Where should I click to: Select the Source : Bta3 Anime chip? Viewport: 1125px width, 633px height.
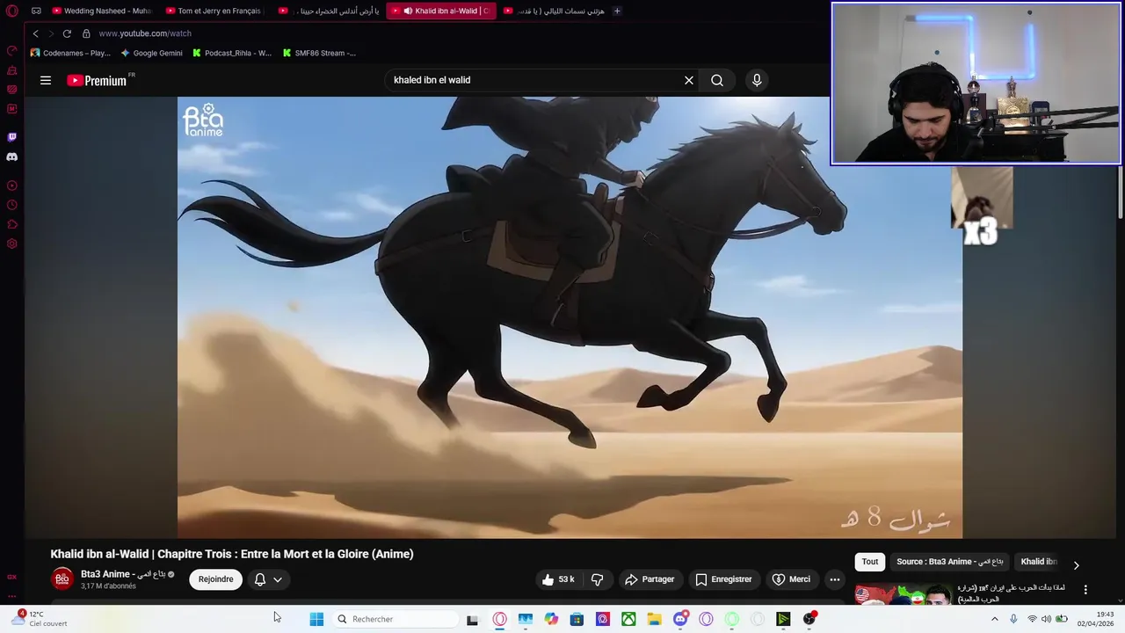coord(950,562)
